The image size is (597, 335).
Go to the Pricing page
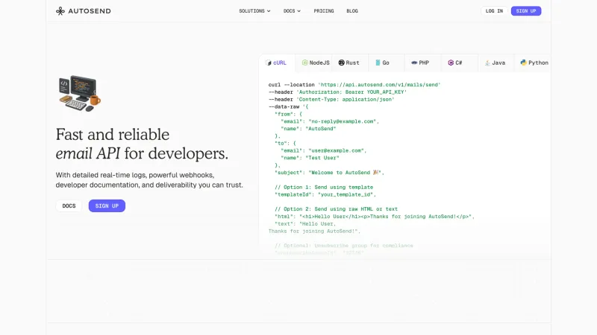click(x=324, y=11)
